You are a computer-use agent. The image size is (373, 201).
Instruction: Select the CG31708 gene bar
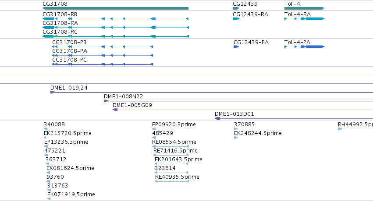115,8
